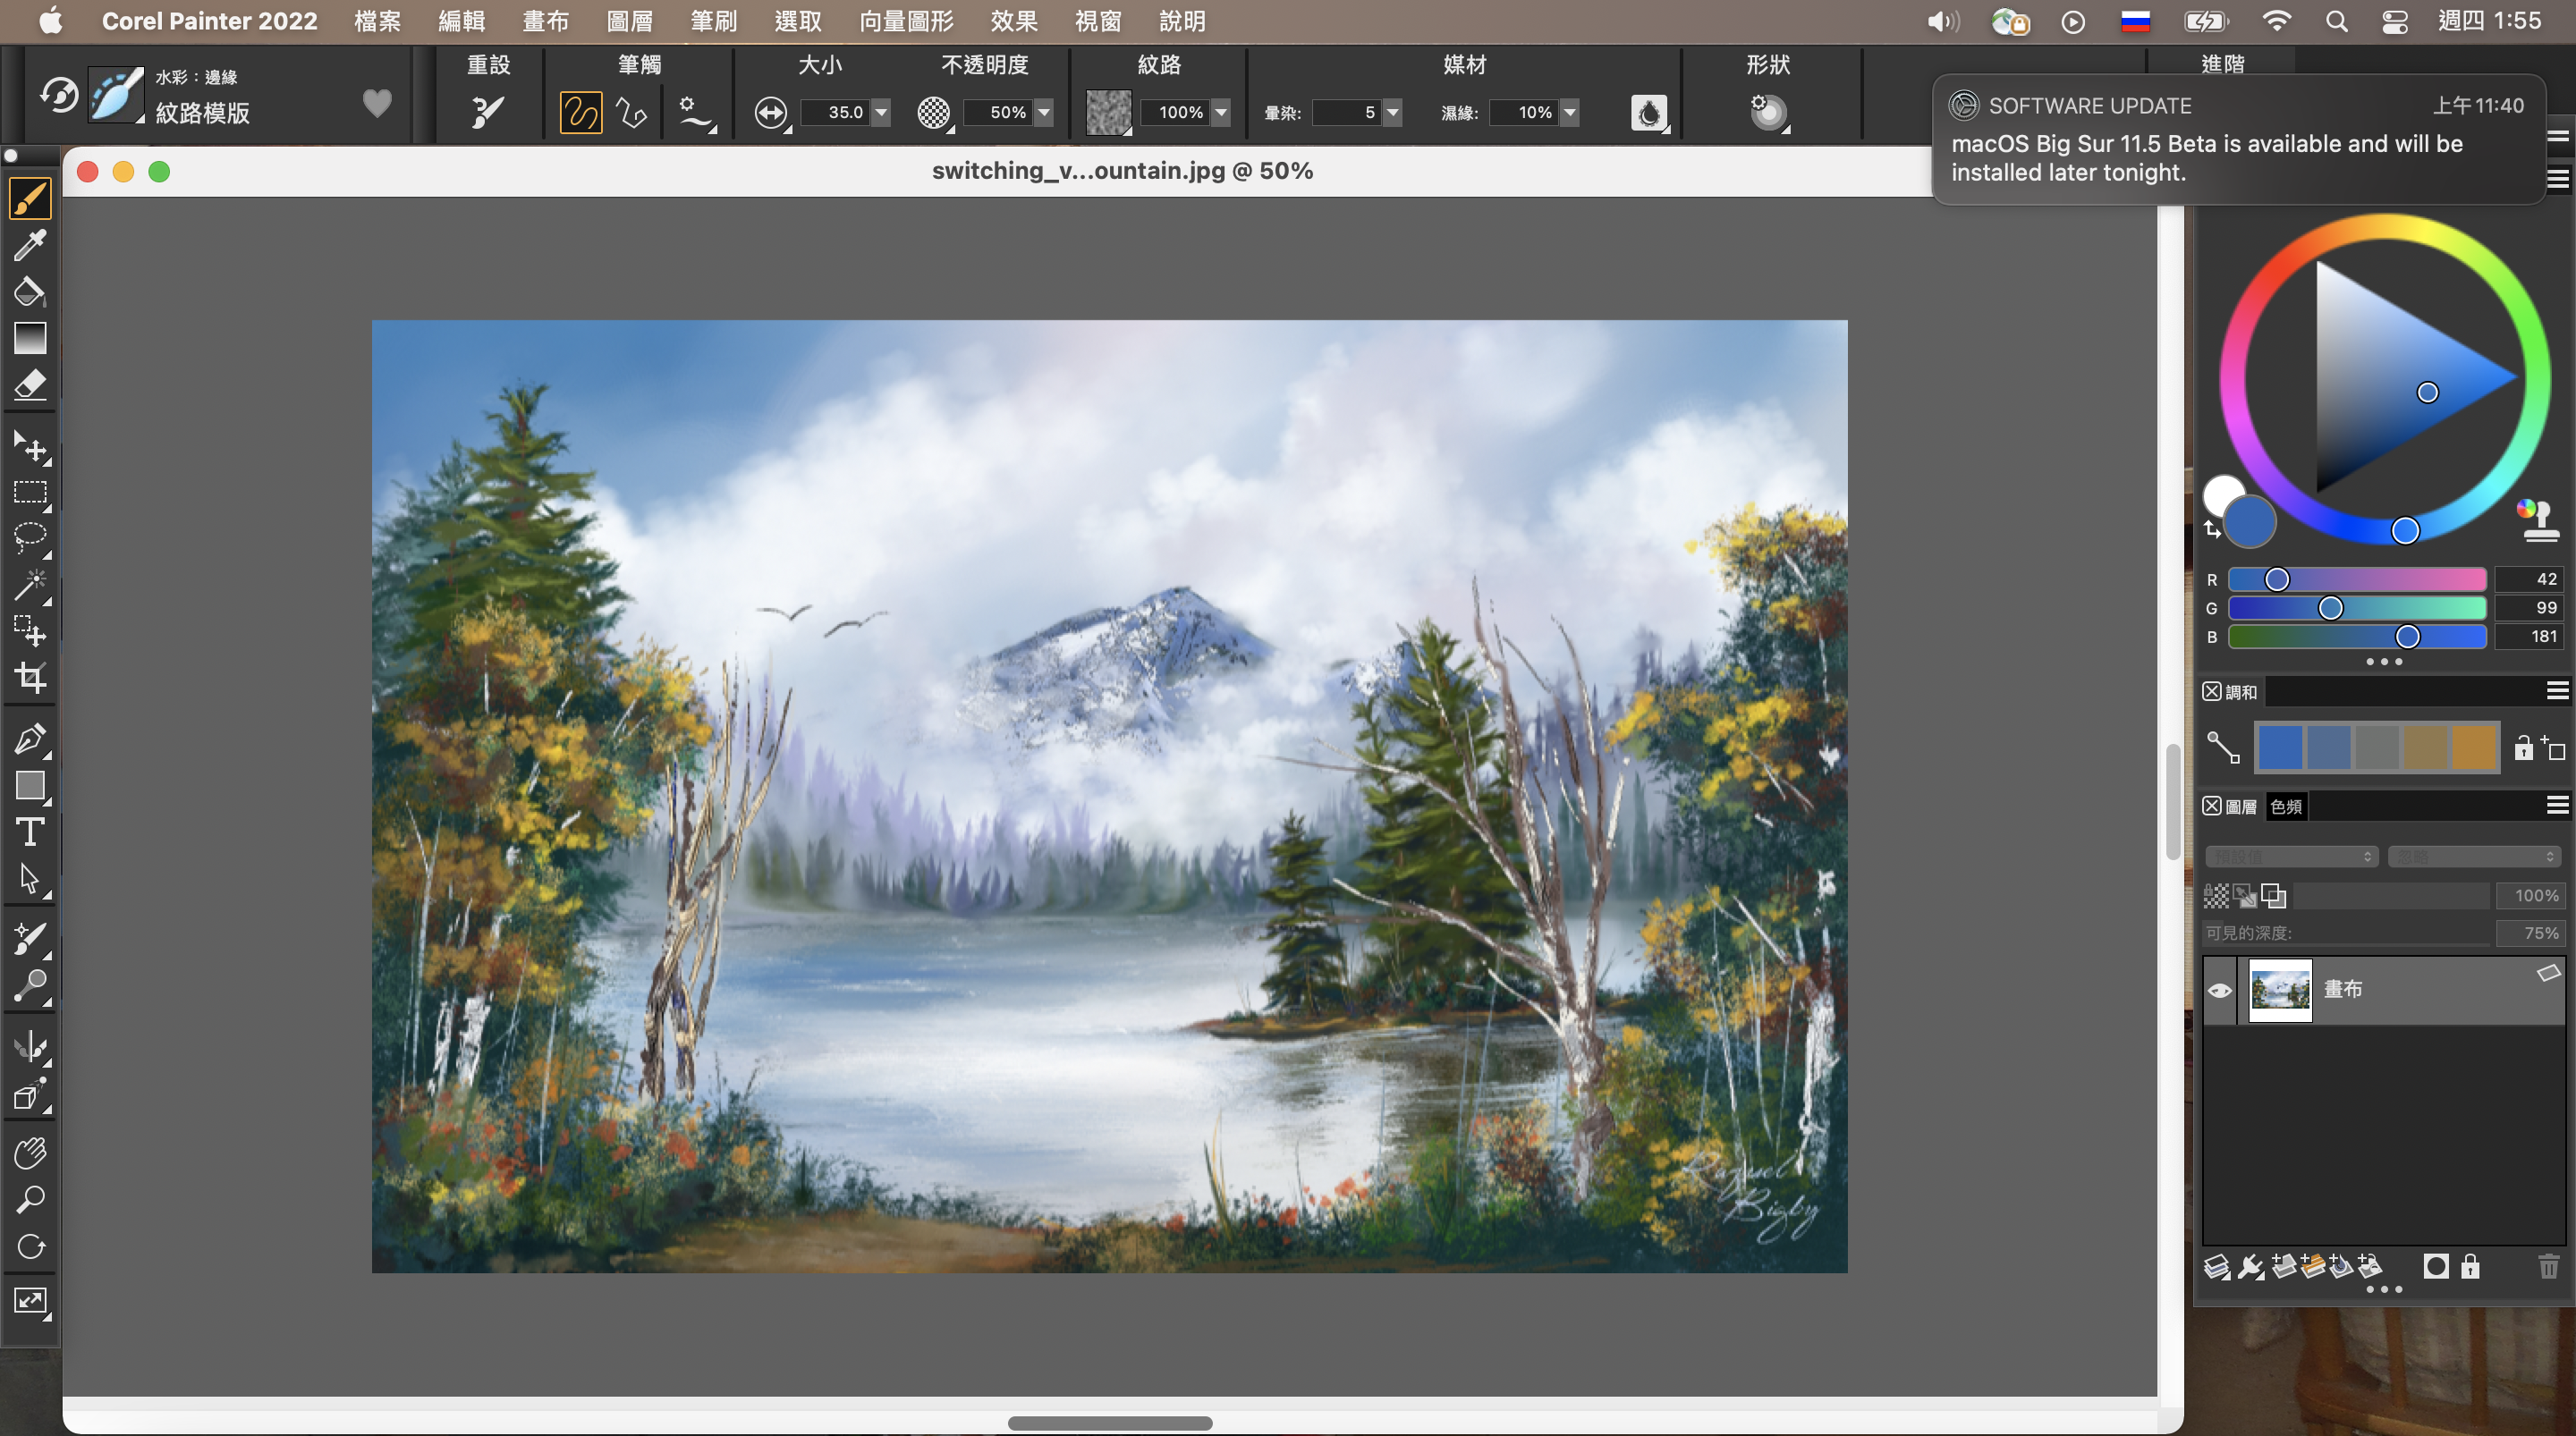Click the blue swatch in harmony palette
This screenshot has width=2576, height=1436.
2280,748
